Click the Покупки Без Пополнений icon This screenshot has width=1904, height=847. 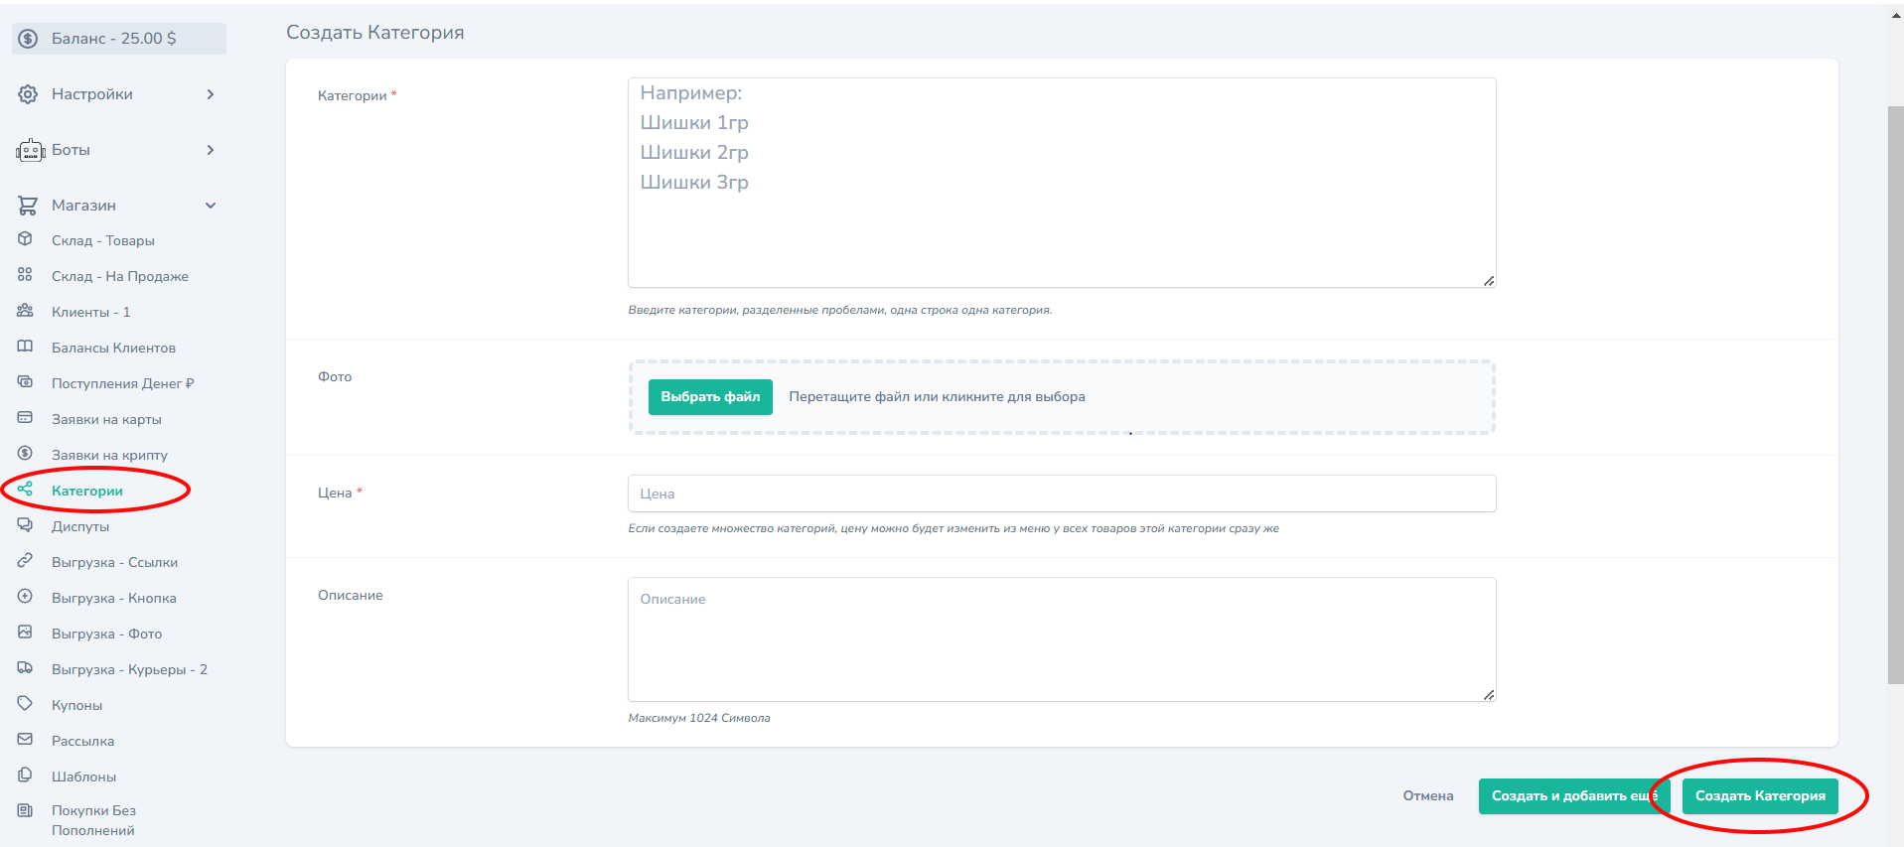click(25, 811)
